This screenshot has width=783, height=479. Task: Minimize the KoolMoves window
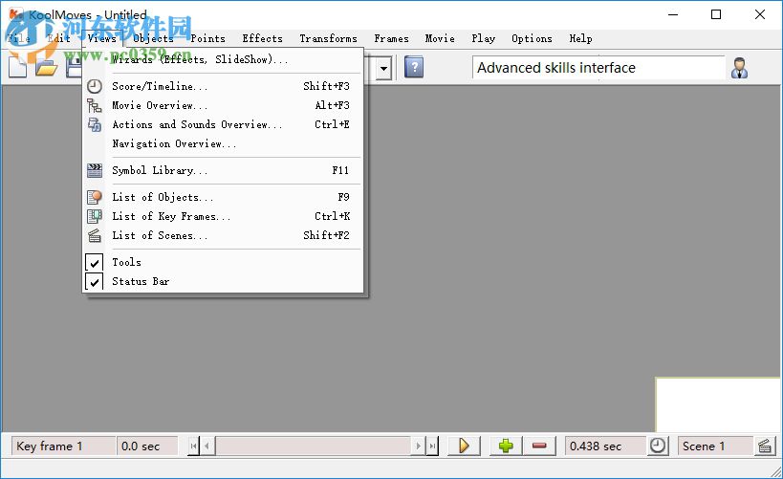click(x=673, y=14)
